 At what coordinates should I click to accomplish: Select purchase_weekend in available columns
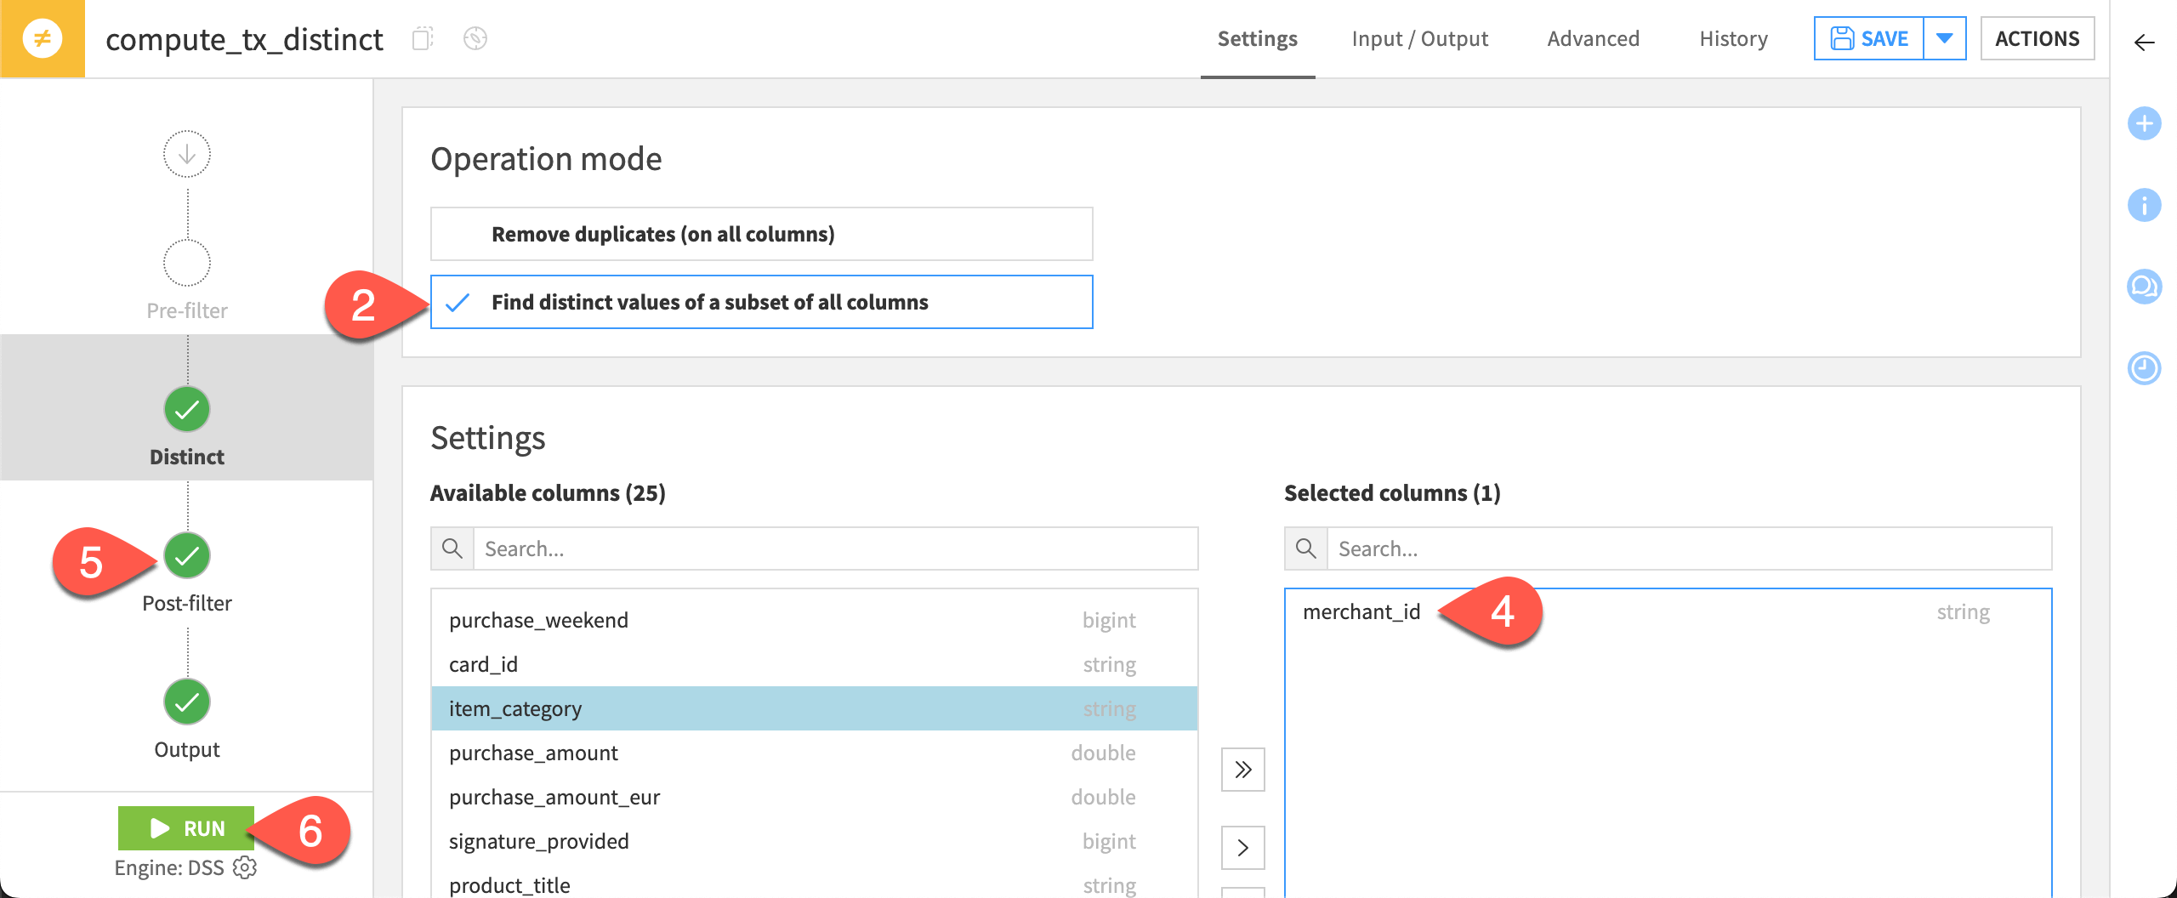tap(815, 621)
